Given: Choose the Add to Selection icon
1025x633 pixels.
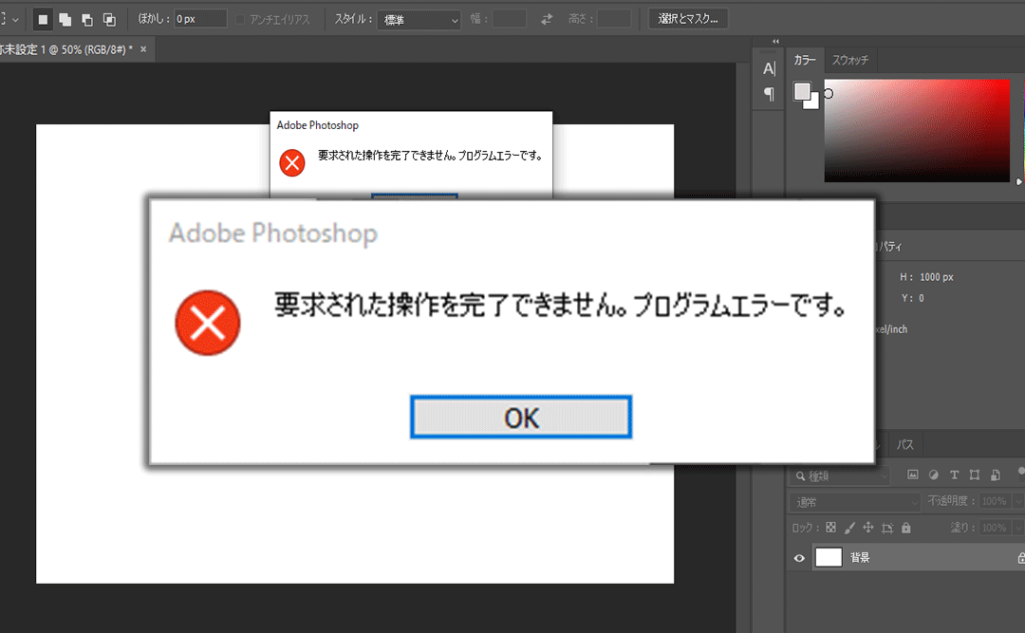Looking at the screenshot, I should pyautogui.click(x=65, y=20).
